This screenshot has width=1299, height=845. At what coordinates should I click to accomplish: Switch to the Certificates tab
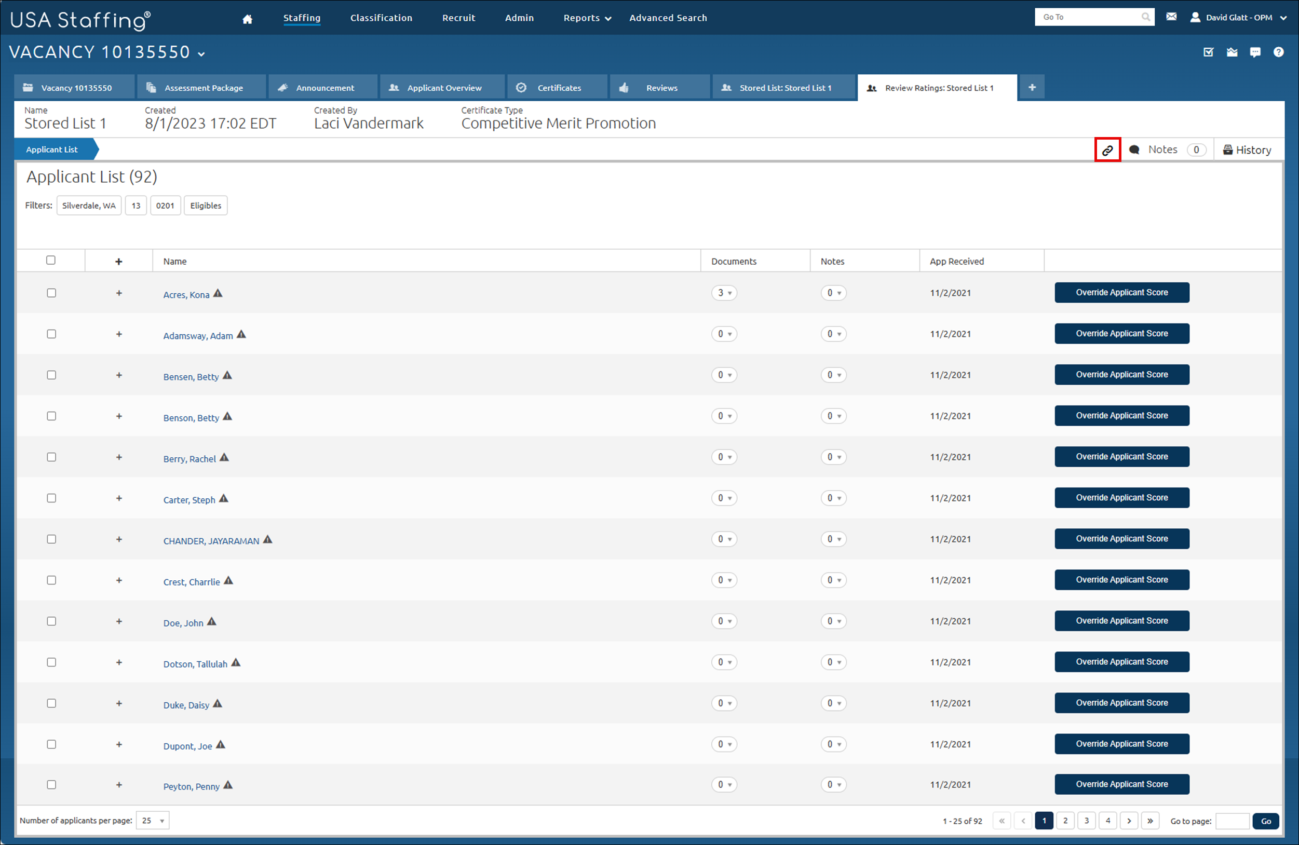tap(557, 87)
